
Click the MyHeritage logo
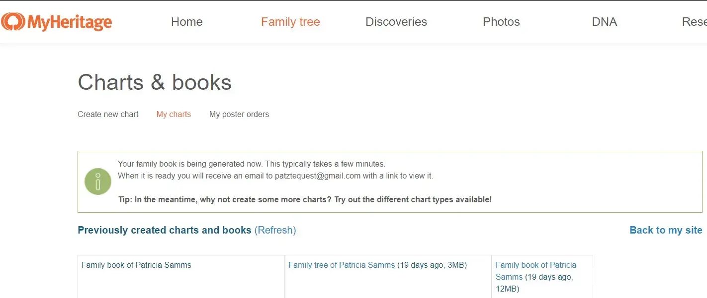pyautogui.click(x=56, y=22)
